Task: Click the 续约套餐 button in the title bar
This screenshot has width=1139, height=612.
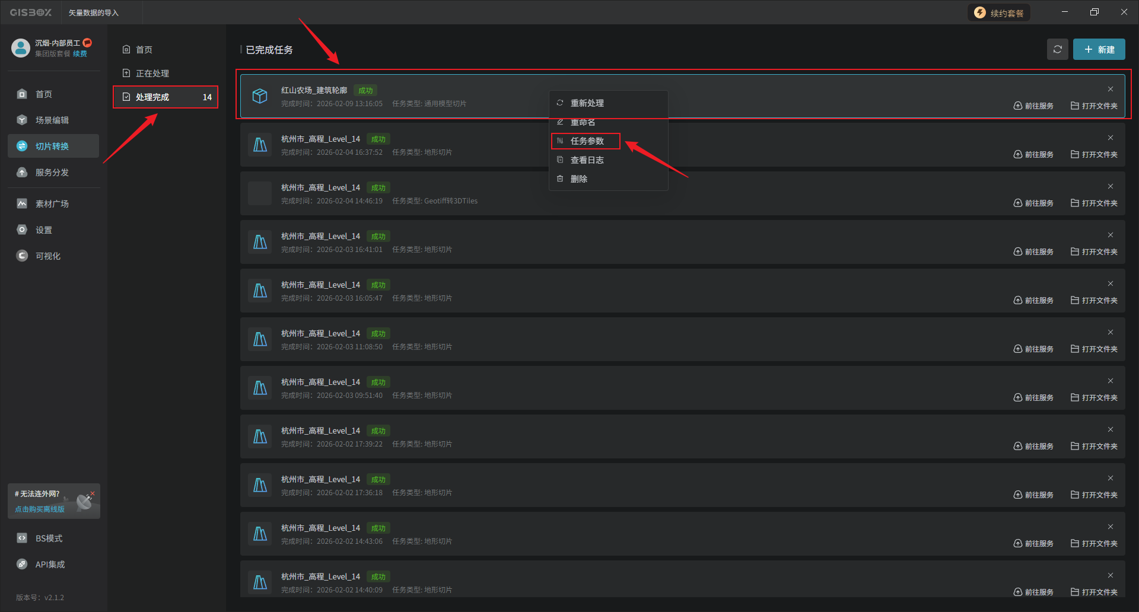Action: coord(1000,13)
